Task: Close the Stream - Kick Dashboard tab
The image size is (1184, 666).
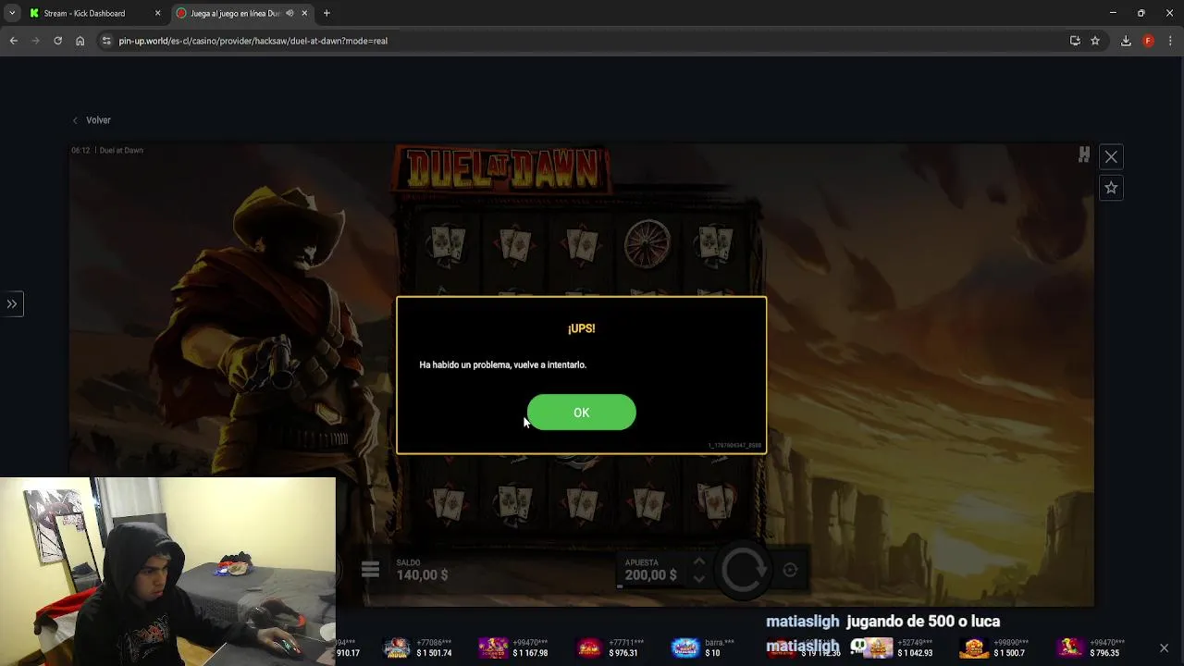Action: (x=157, y=14)
